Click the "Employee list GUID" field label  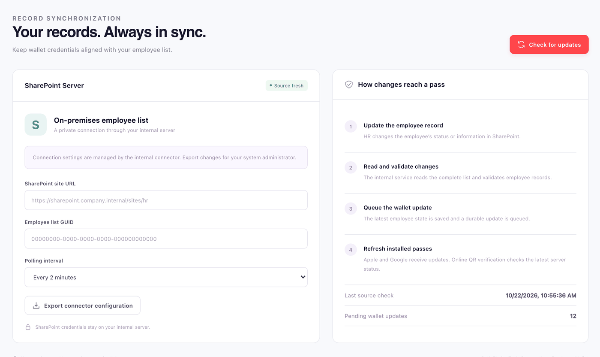49,222
